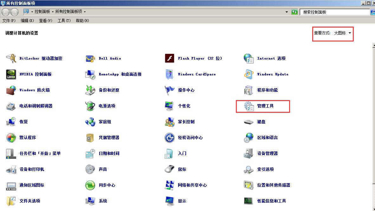Open Windows 防火墙 icon
The height and width of the screenshot is (211, 375).
pyautogui.click(x=11, y=90)
